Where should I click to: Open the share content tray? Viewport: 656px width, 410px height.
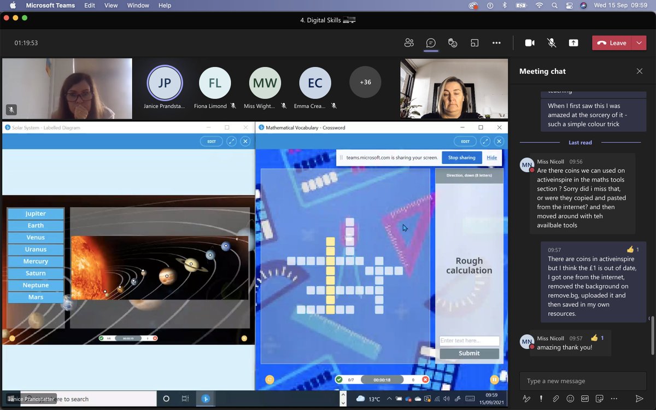pyautogui.click(x=573, y=43)
